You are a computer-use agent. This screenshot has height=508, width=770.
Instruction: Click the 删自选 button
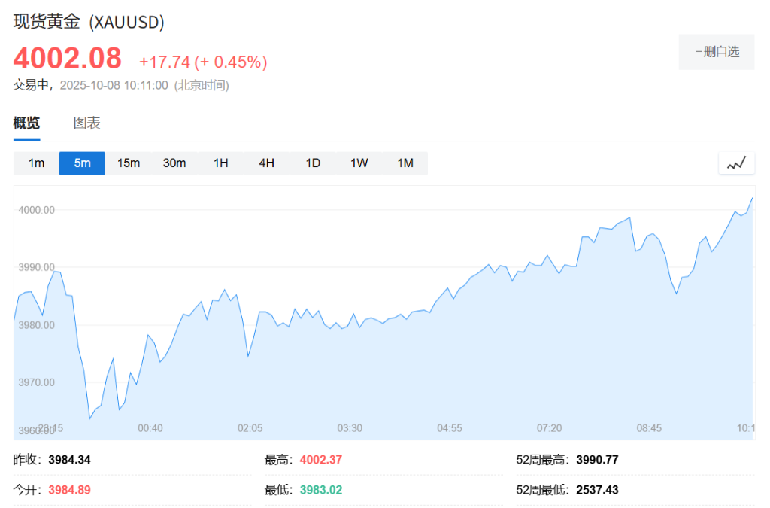[717, 52]
